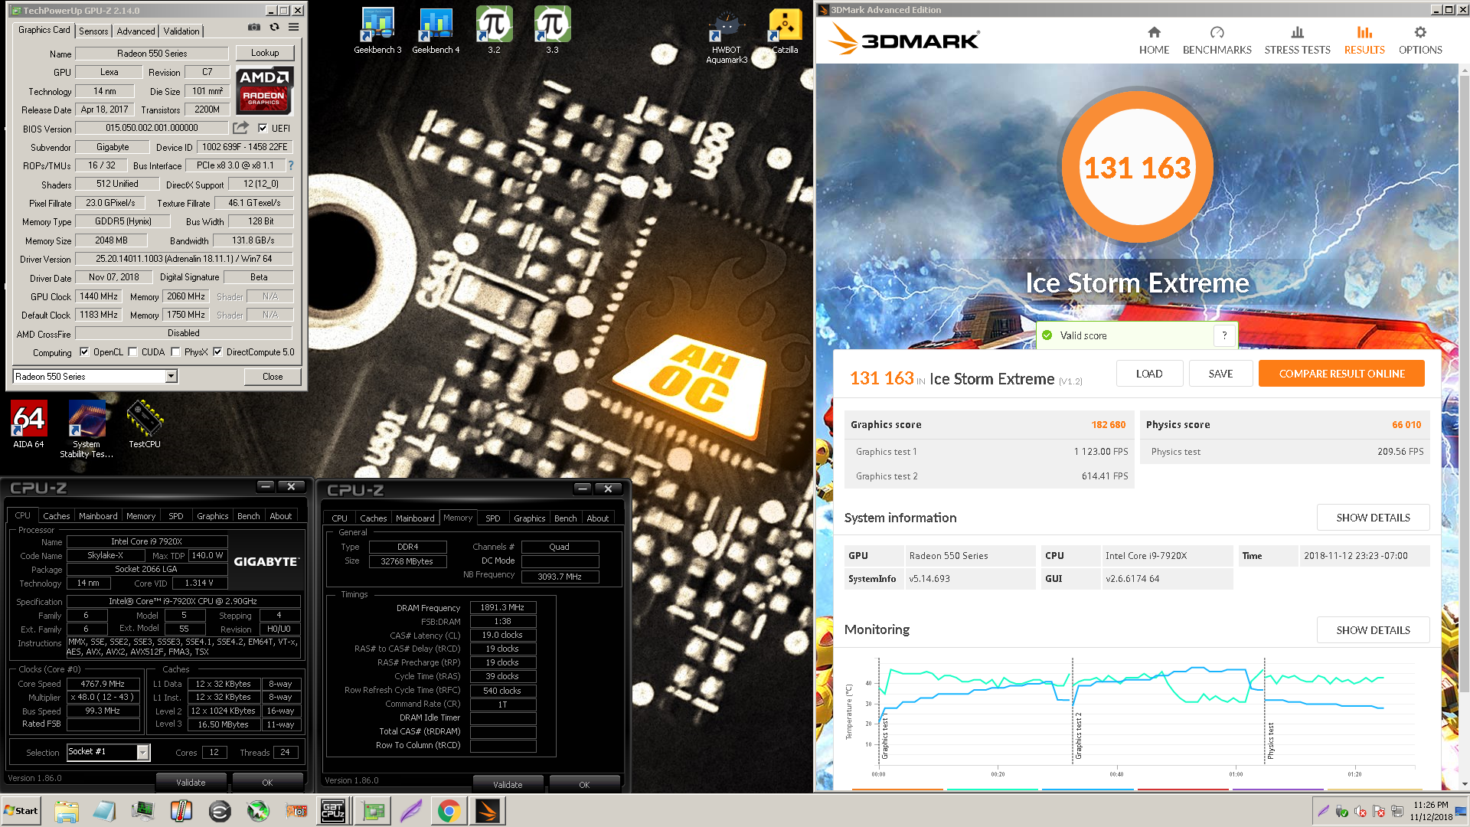1470x827 pixels.
Task: Click the Lookup button in GPU-Z
Action: pyautogui.click(x=265, y=53)
